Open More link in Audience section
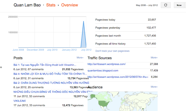This screenshot has height=111, width=186. [x=154, y=87]
